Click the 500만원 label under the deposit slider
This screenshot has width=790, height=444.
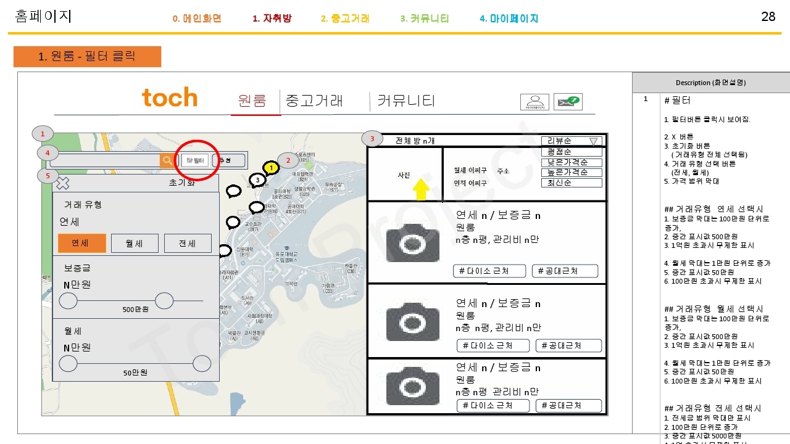coord(135,310)
